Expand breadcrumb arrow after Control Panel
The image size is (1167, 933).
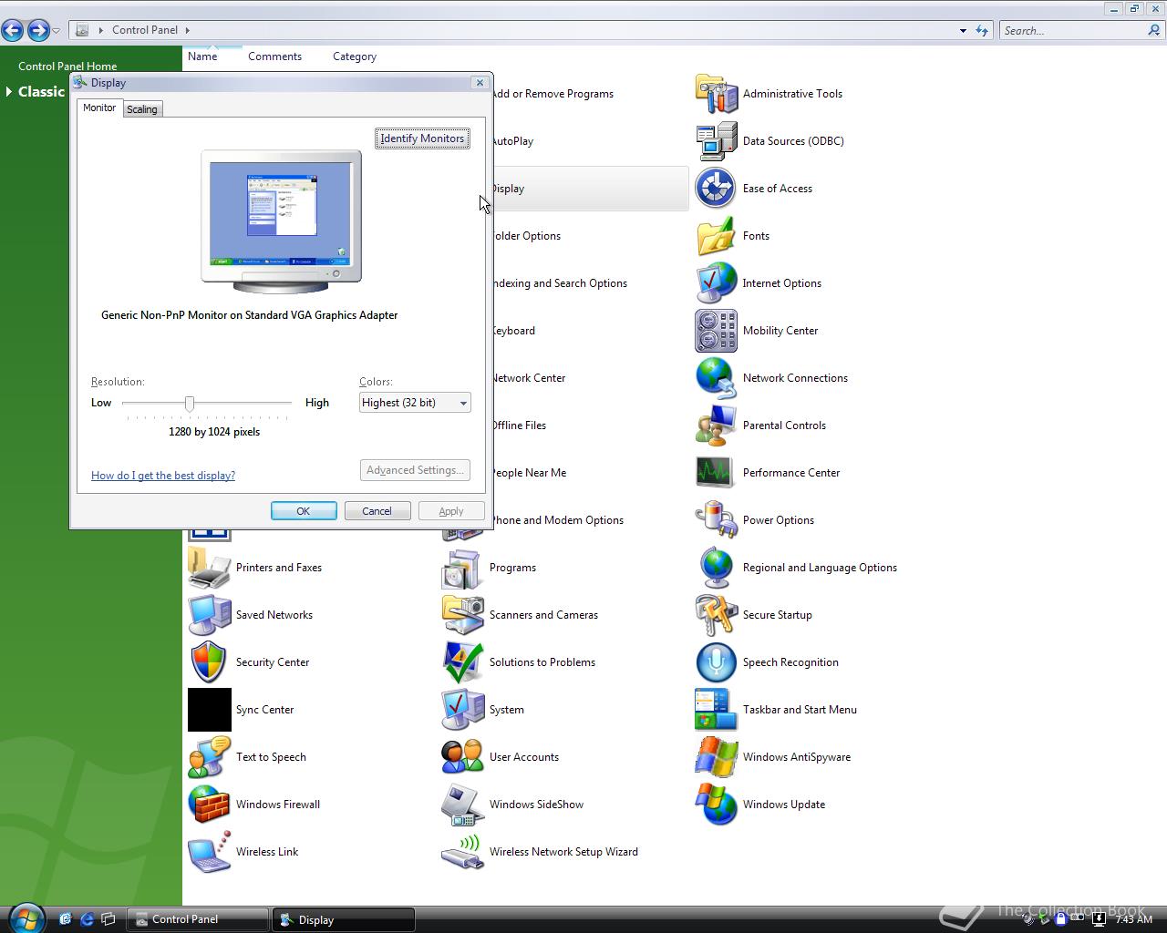pos(188,30)
